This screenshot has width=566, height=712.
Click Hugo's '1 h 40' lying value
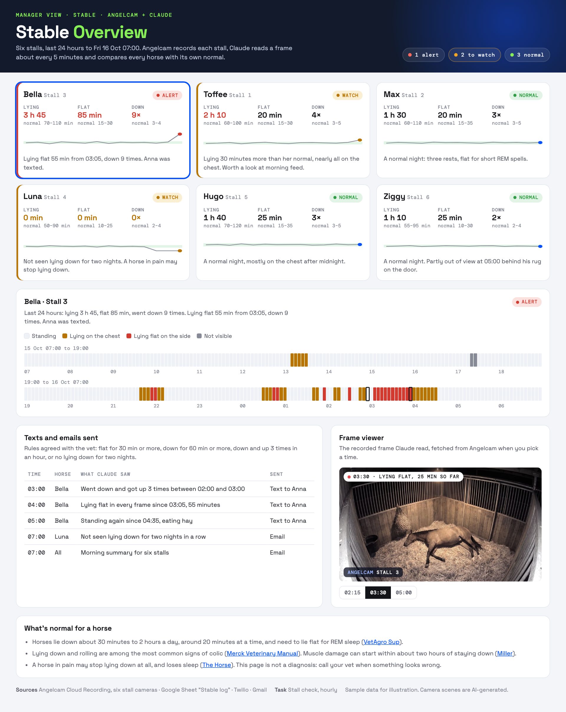coord(215,218)
